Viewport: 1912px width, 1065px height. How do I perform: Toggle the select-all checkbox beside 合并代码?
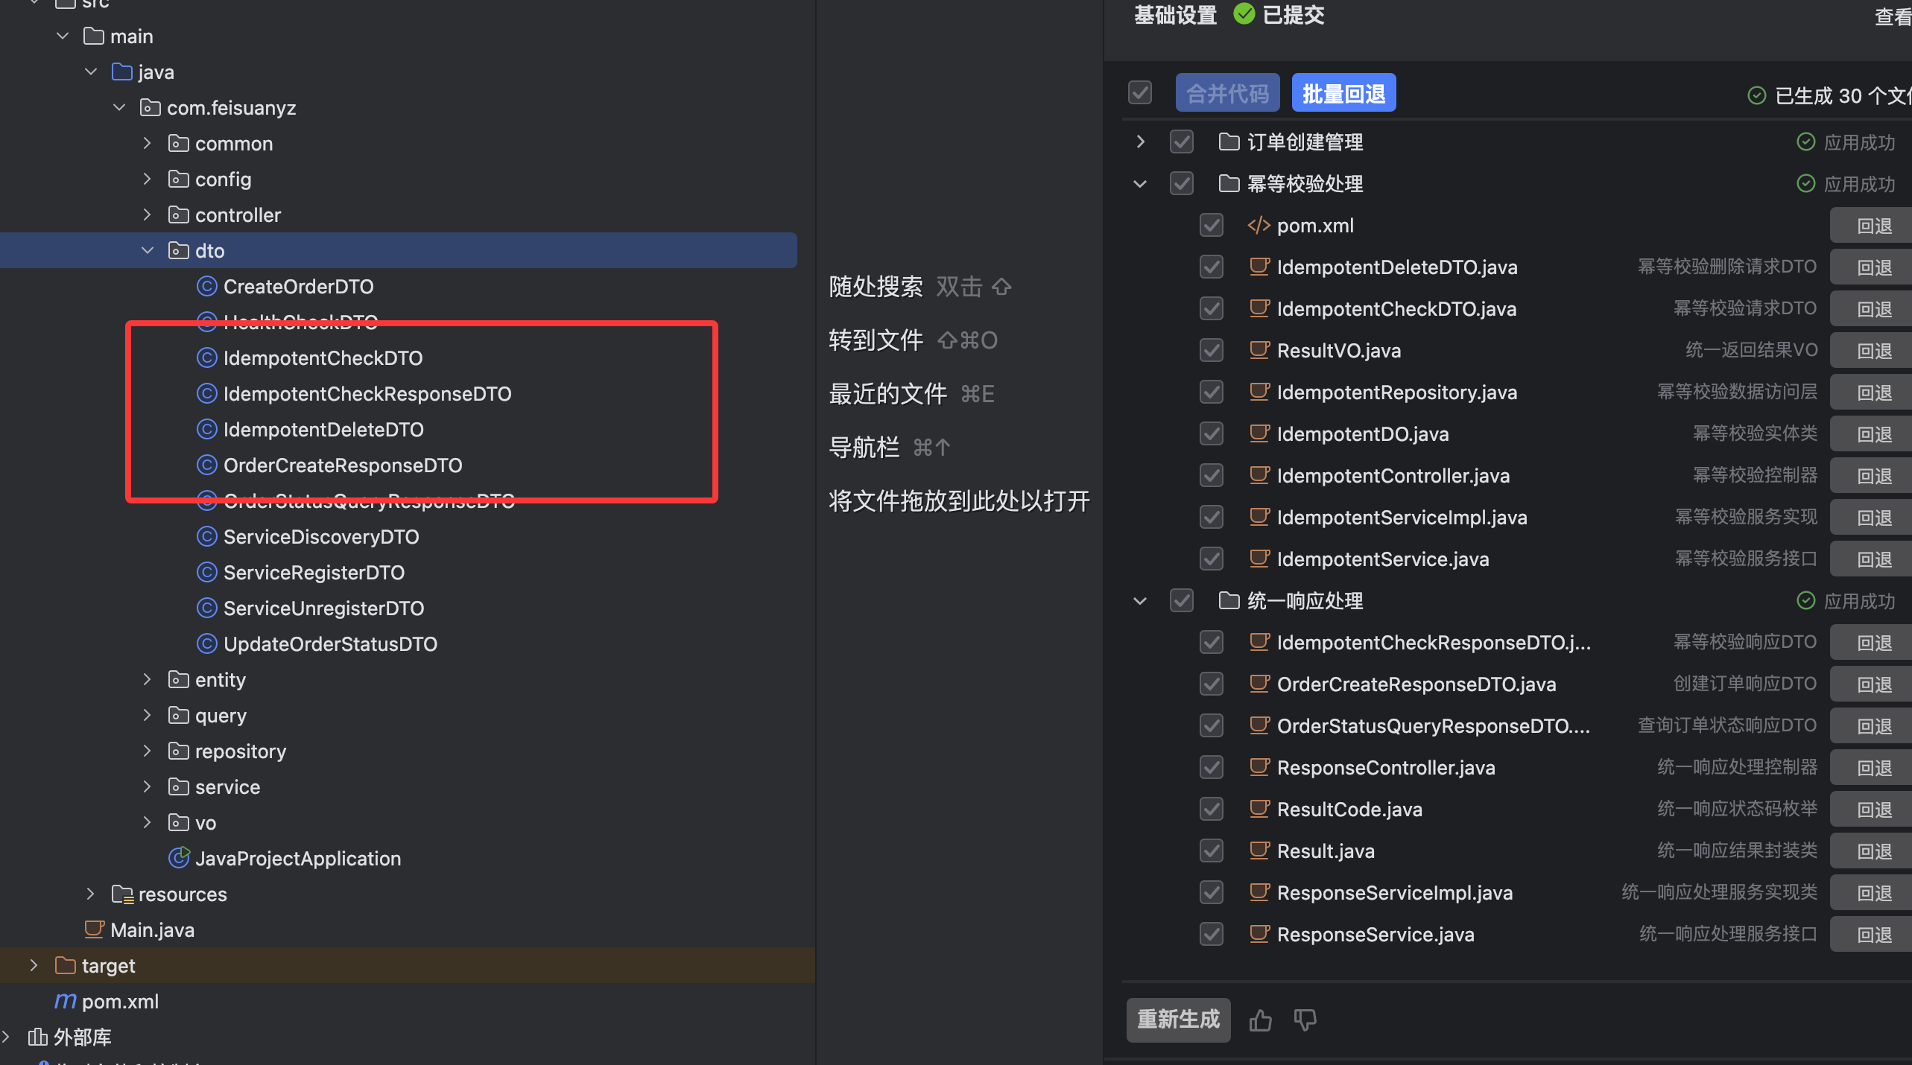(1140, 93)
